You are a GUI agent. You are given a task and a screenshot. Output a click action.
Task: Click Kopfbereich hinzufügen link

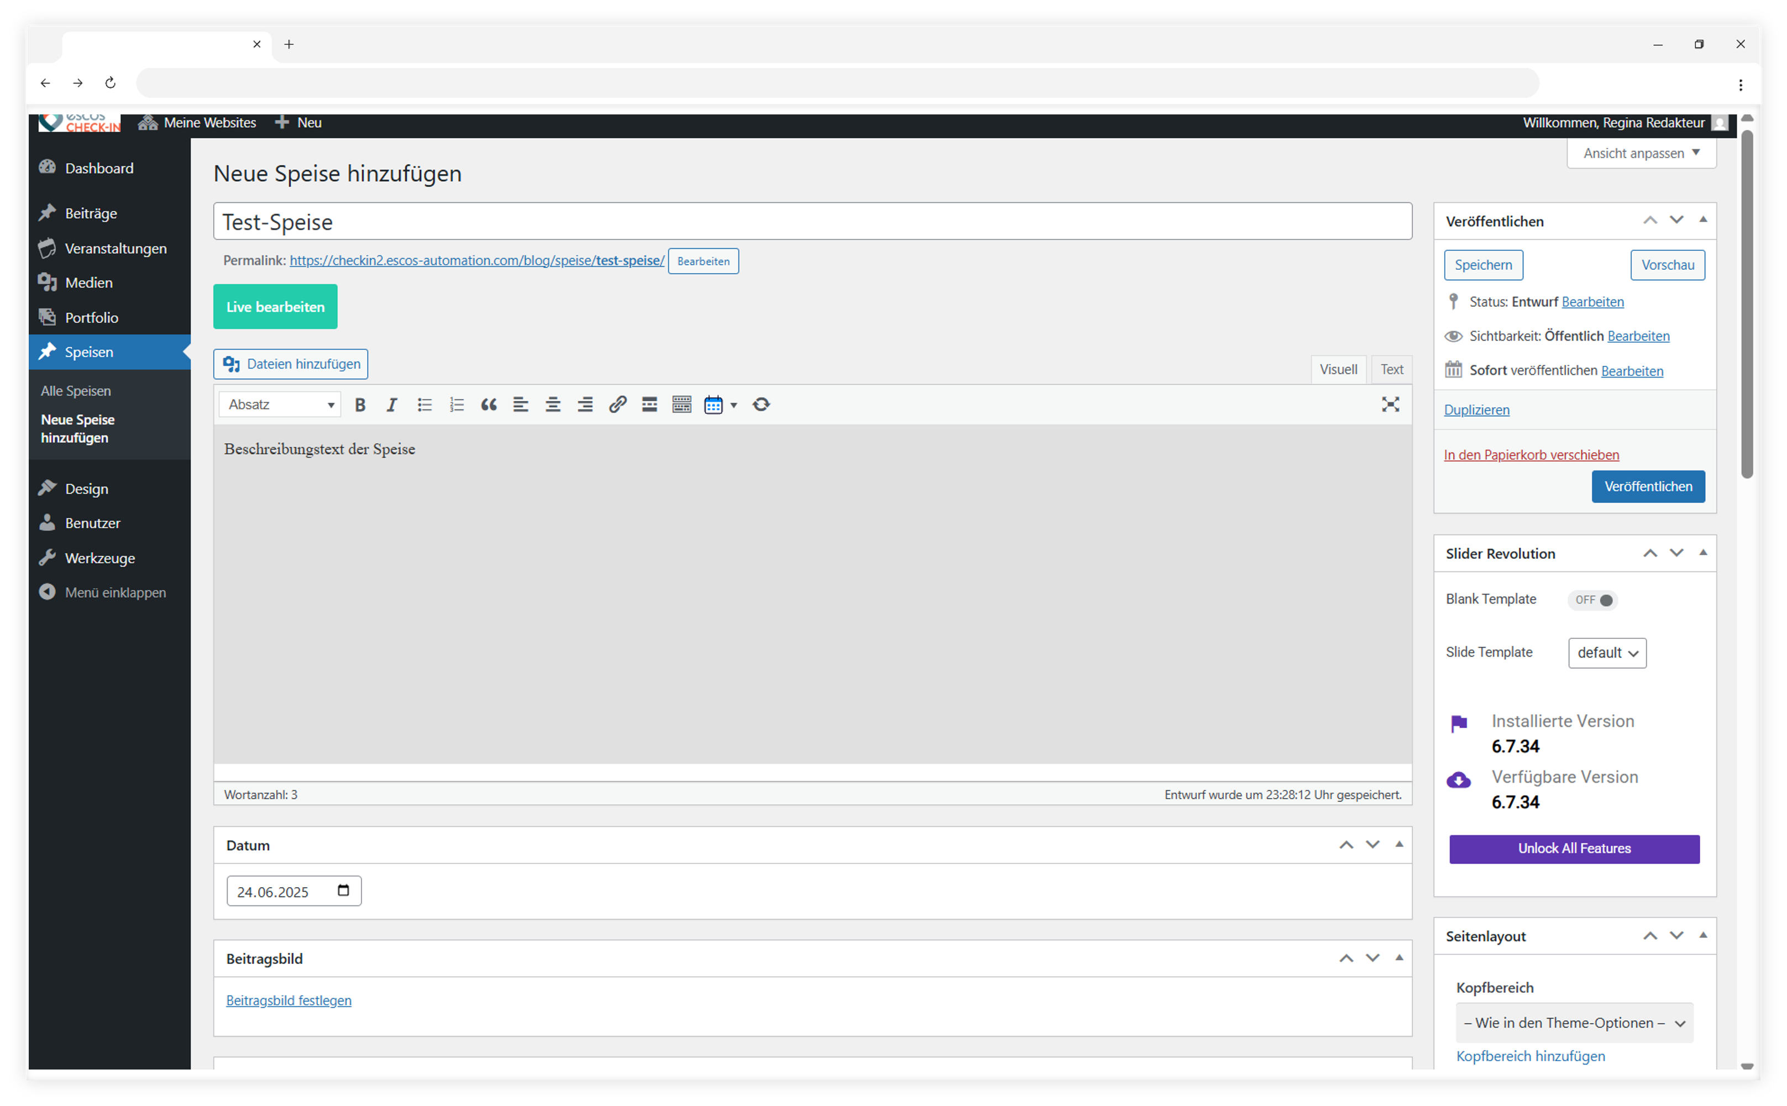point(1530,1056)
